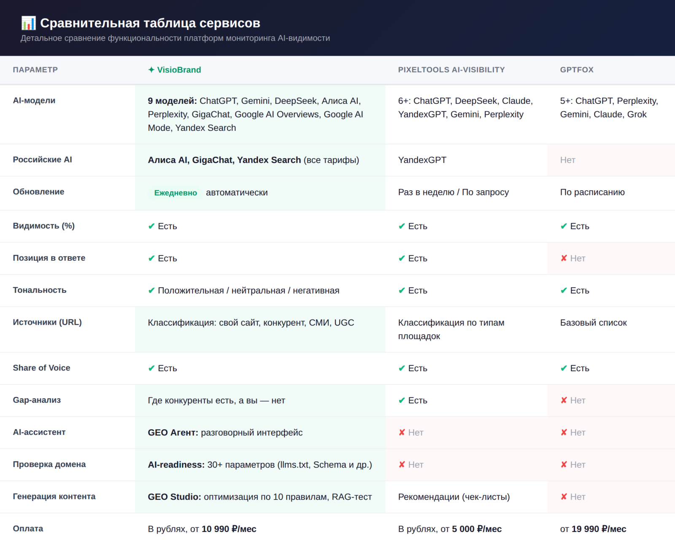Click GPTFox's checkmark in the Тональность row

click(x=564, y=290)
